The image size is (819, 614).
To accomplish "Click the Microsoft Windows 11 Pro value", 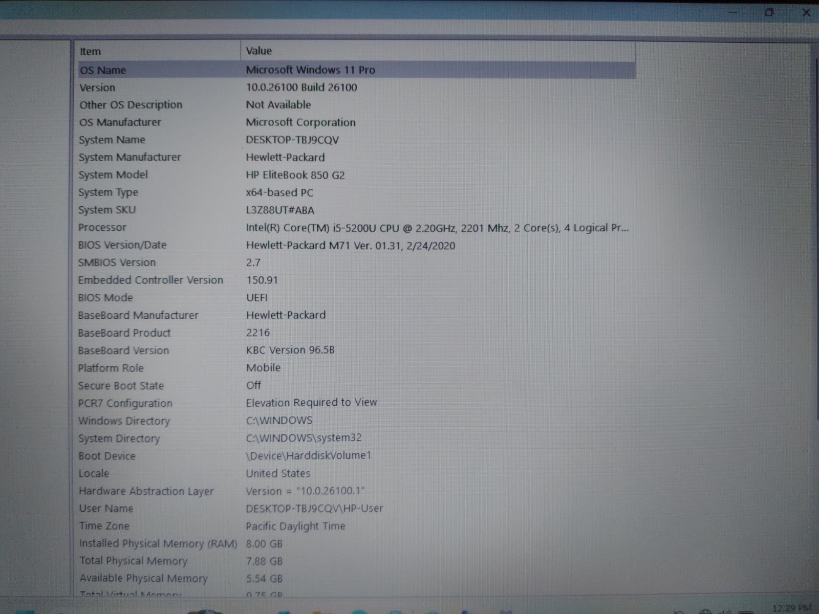I will 310,70.
